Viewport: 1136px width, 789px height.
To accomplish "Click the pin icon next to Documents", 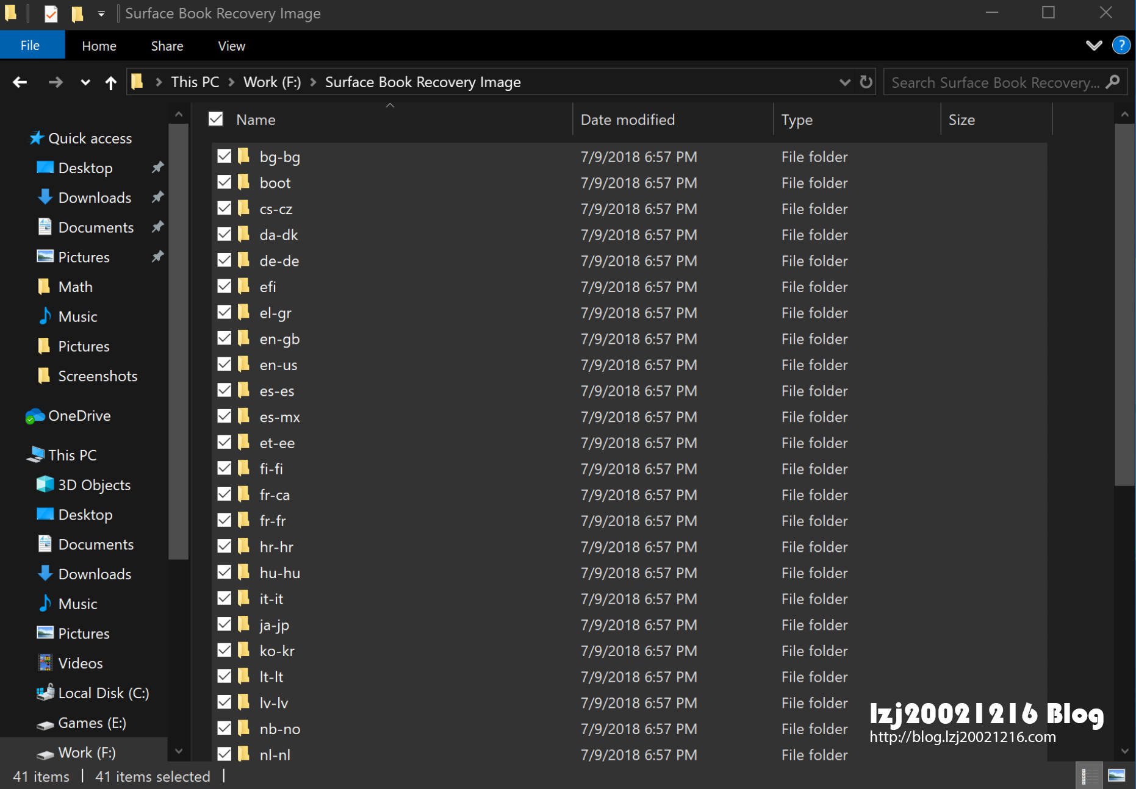I will click(157, 227).
